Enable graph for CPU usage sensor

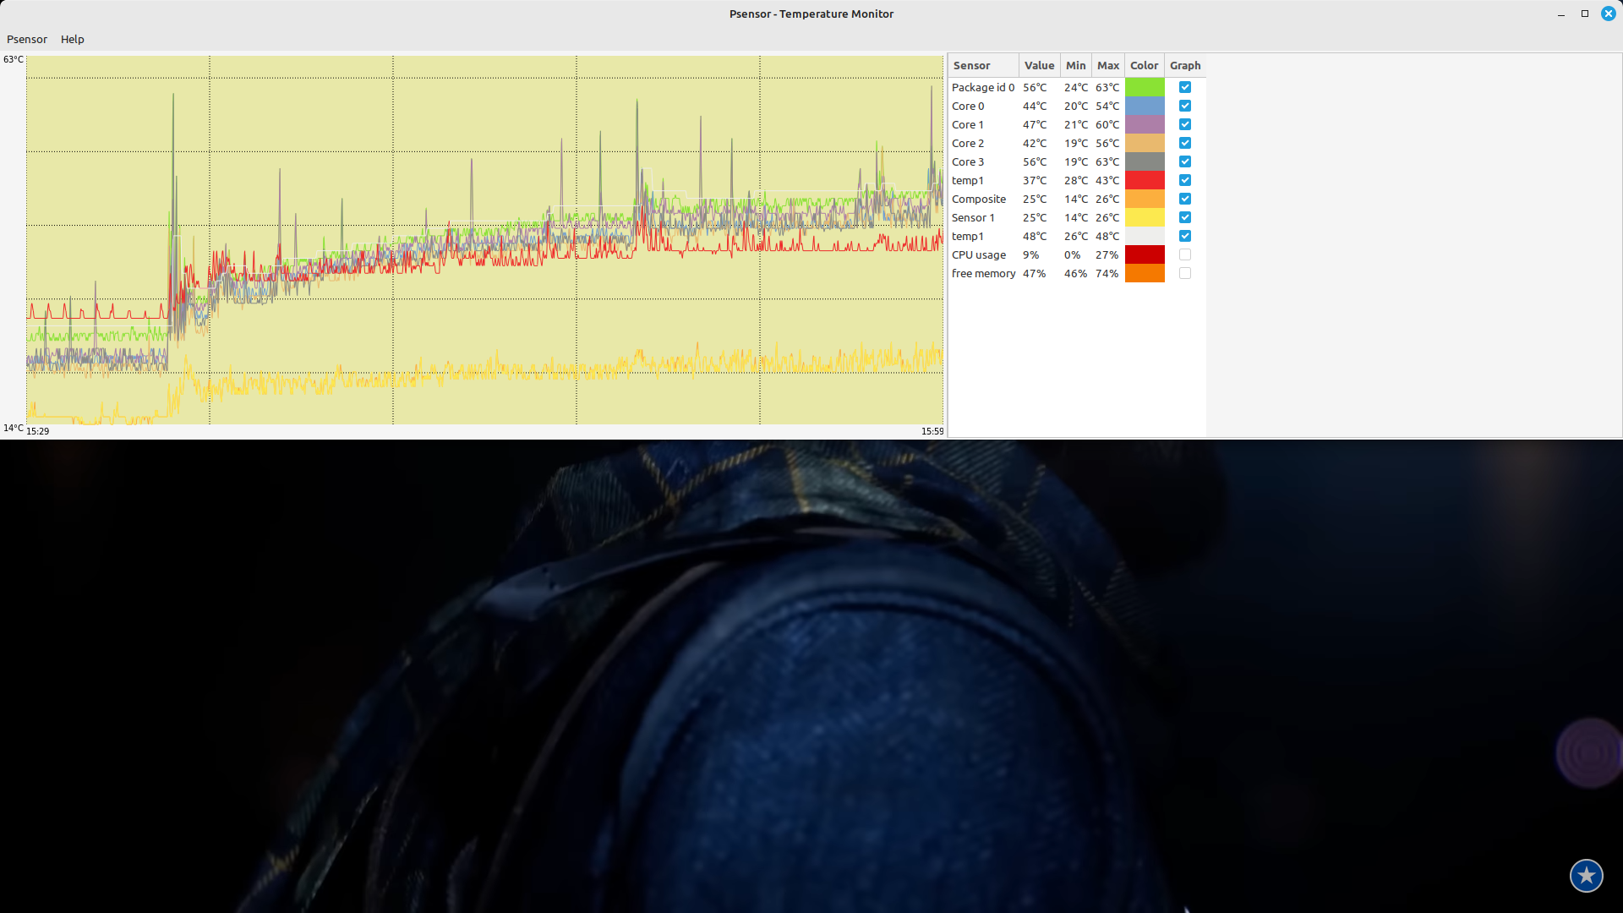(x=1185, y=254)
